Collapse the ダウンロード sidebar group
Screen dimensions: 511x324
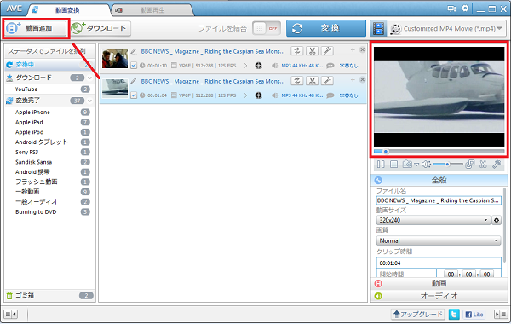(90, 78)
